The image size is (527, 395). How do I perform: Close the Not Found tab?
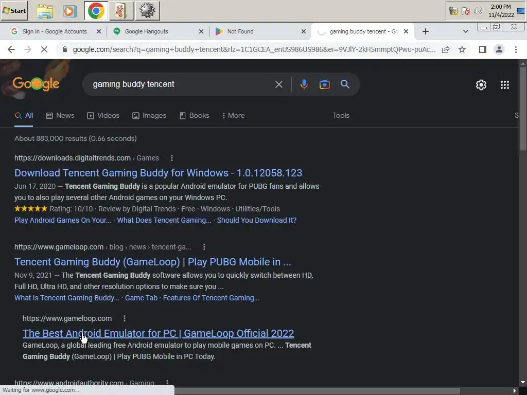(304, 31)
